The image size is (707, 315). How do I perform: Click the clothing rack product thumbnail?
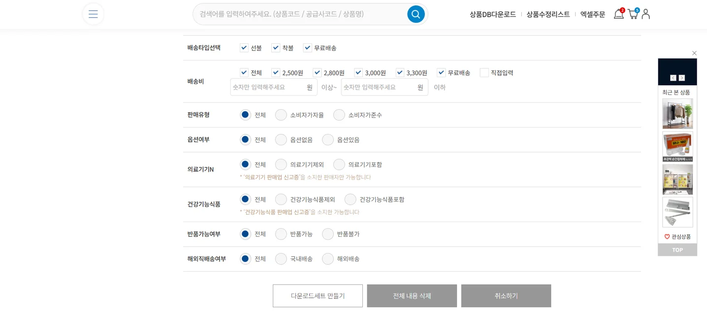(677, 113)
